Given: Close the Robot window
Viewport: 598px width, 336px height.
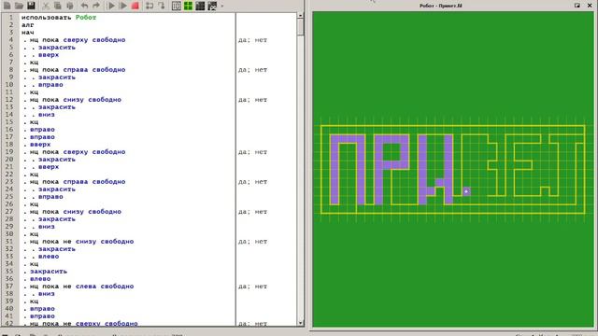Looking at the screenshot, I should 590,6.
